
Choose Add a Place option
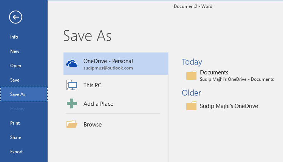click(116, 103)
